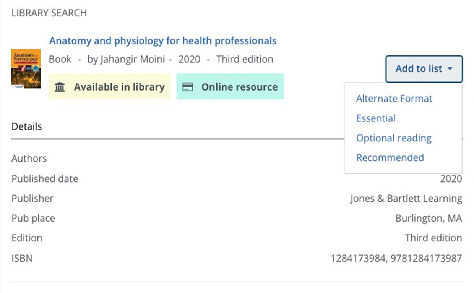Click the Authors field label

point(29,159)
